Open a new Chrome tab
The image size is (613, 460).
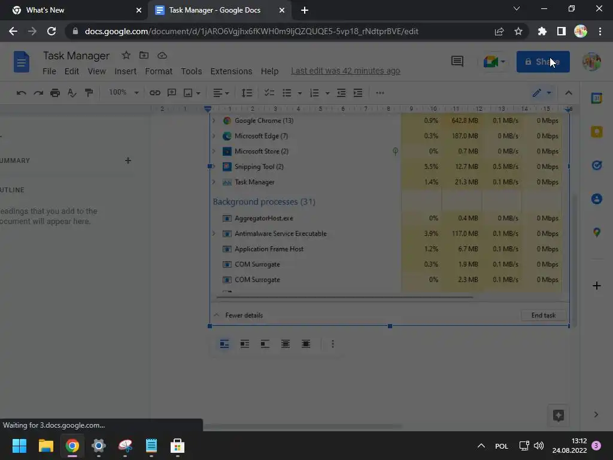point(305,10)
